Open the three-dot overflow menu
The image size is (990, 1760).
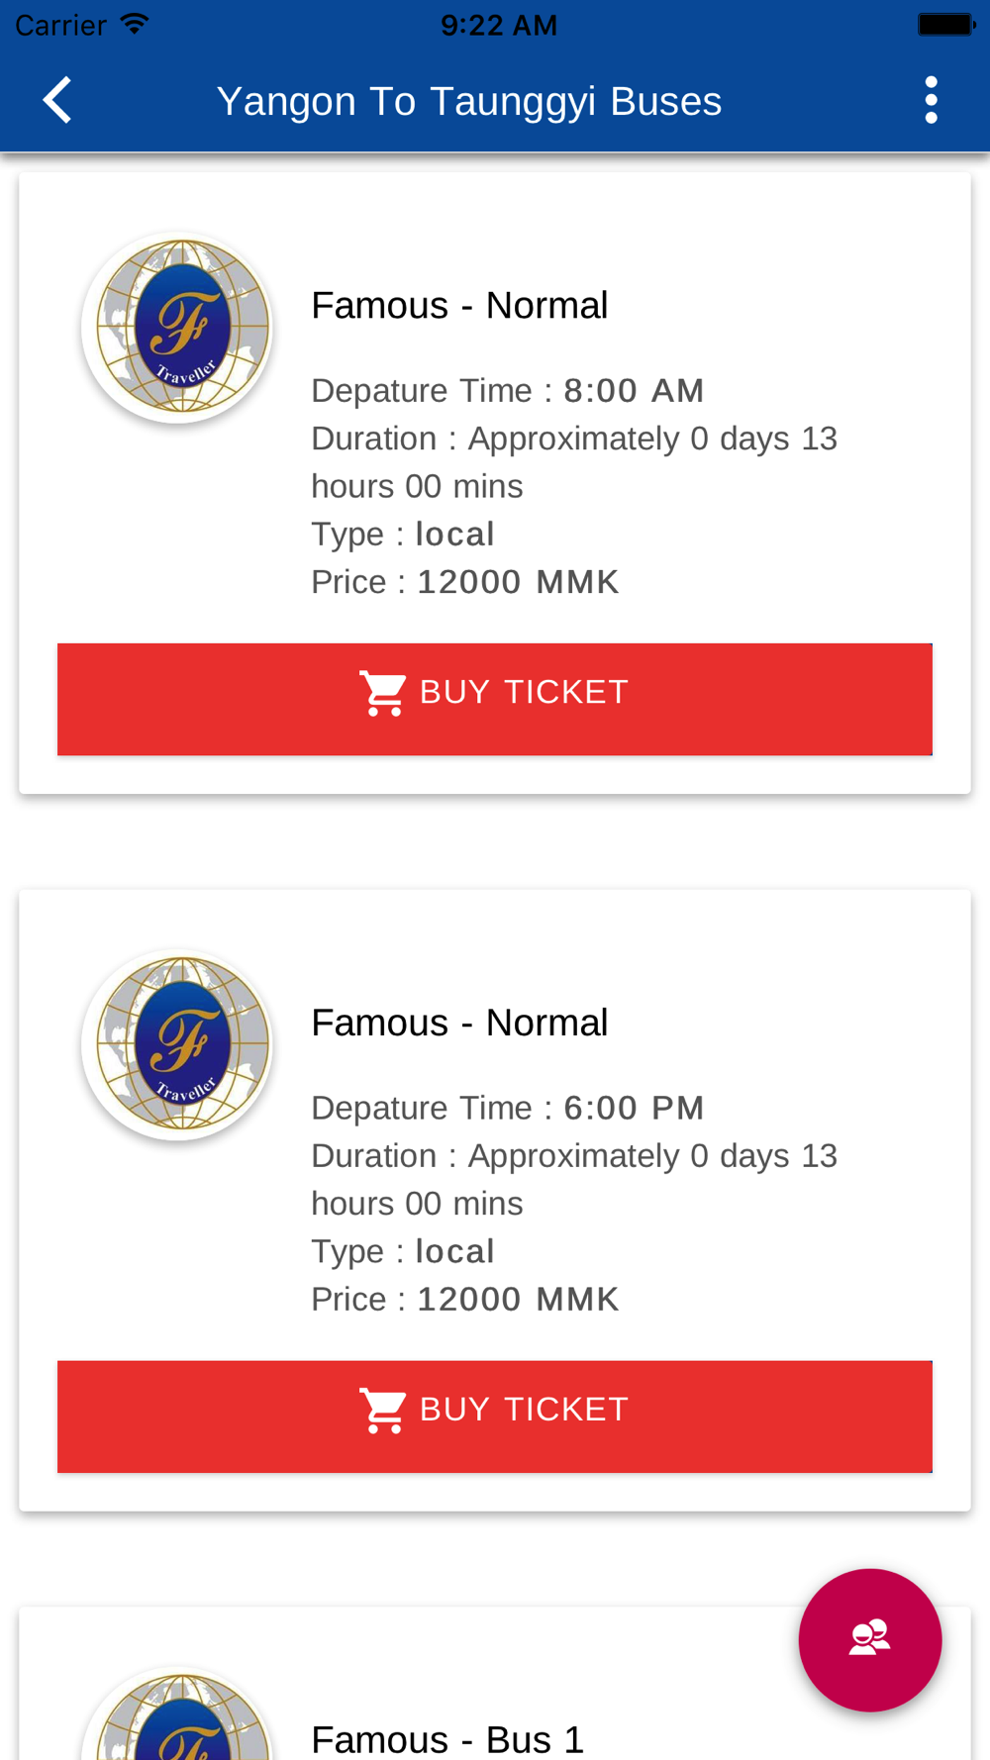(931, 100)
